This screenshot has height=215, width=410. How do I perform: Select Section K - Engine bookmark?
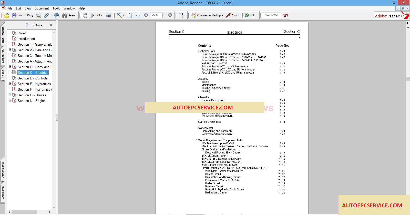pos(32,101)
